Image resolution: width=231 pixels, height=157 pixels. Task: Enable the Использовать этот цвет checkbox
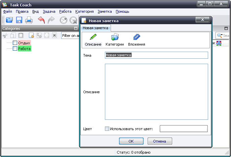pyautogui.click(x=107, y=129)
